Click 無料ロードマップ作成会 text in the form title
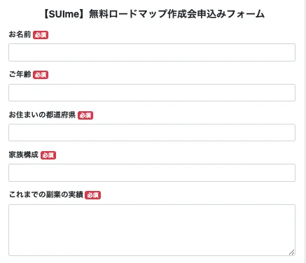The image size is (306, 263). click(x=143, y=14)
